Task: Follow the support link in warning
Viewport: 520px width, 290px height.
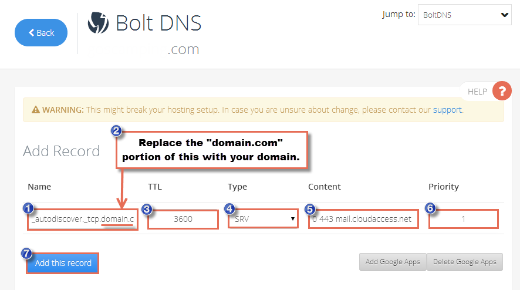Action: [x=447, y=110]
